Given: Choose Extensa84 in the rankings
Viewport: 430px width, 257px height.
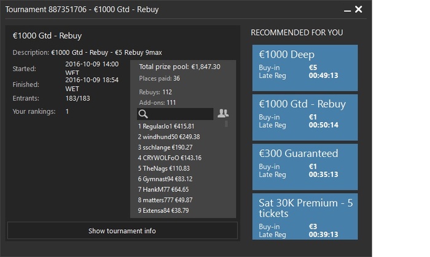Looking at the screenshot, I should [x=163, y=210].
